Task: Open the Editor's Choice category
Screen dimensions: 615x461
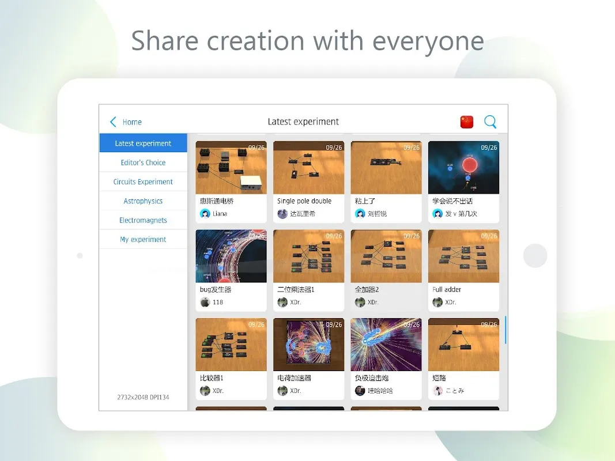Action: [x=143, y=163]
